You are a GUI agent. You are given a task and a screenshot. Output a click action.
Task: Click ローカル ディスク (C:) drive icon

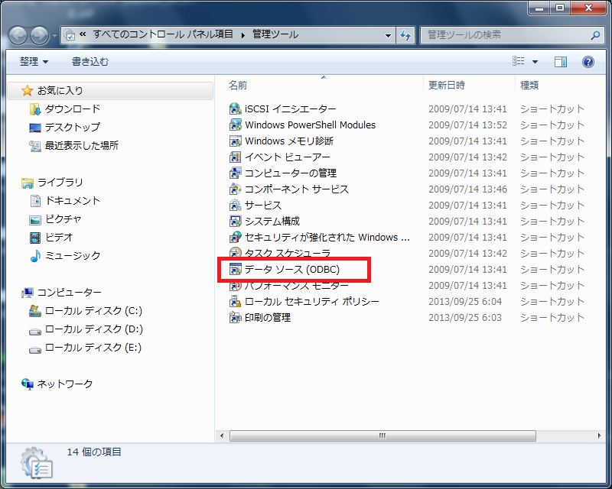pyautogui.click(x=35, y=311)
